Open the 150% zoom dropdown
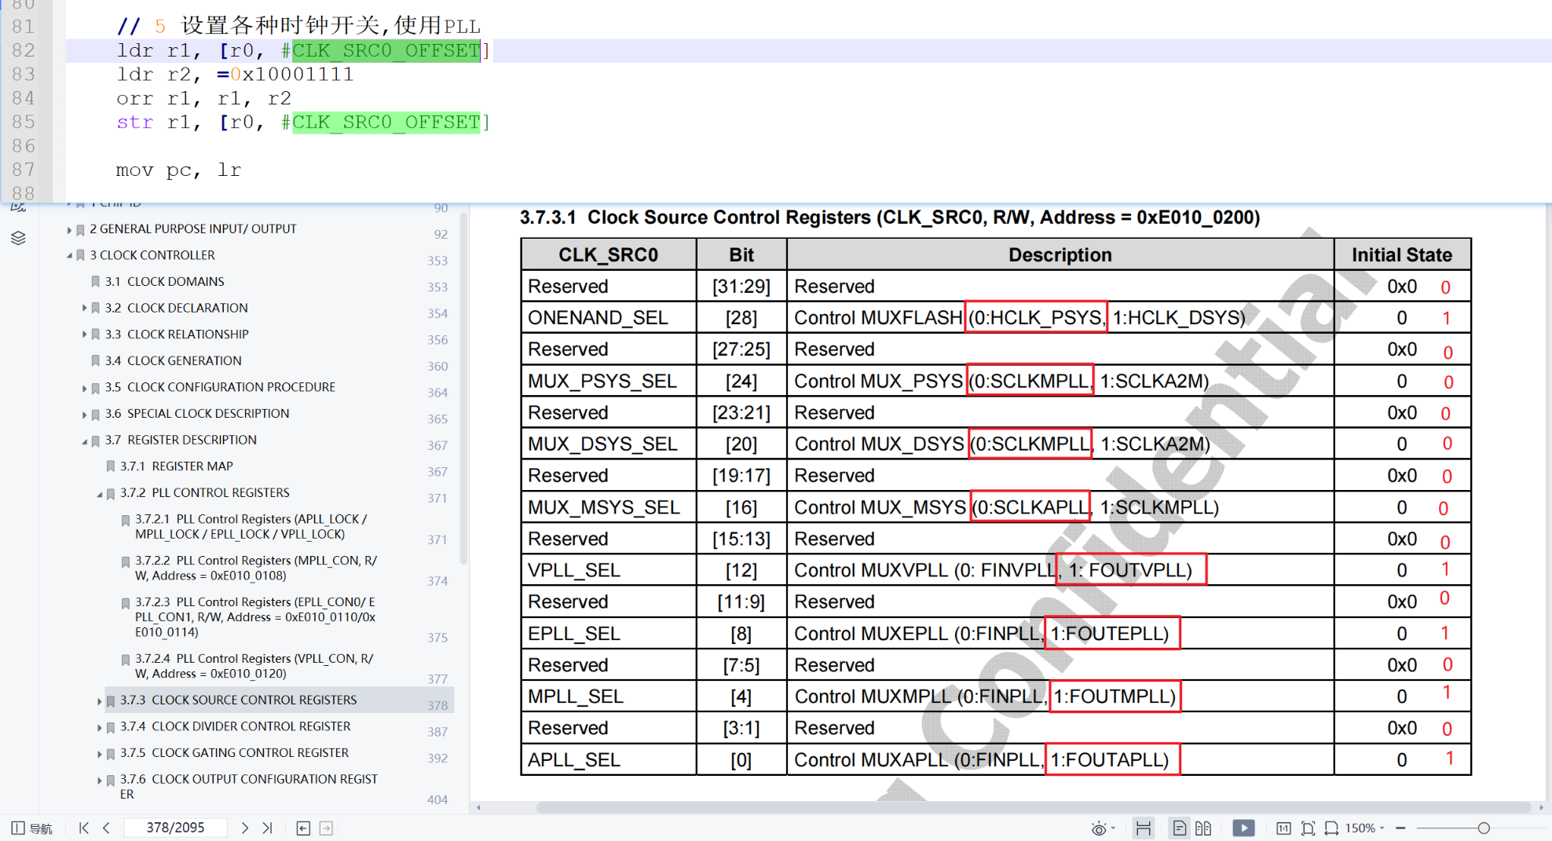This screenshot has height=841, width=1552. [x=1366, y=828]
